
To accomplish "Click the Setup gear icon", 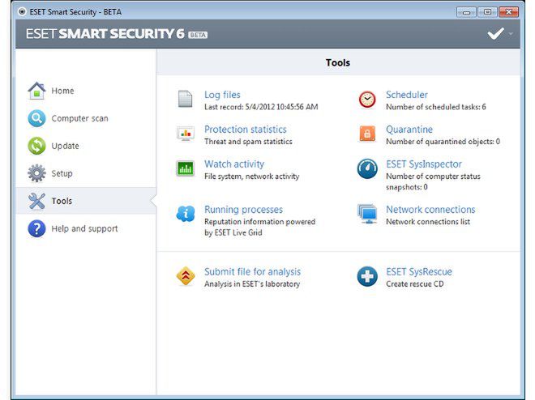I will coord(36,173).
